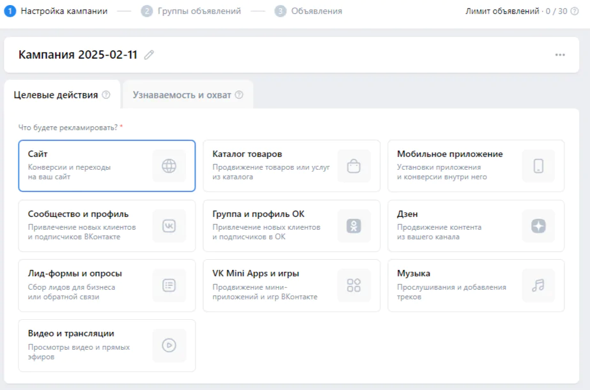Click text Установки приложения и конверсии внутри него

[442, 172]
